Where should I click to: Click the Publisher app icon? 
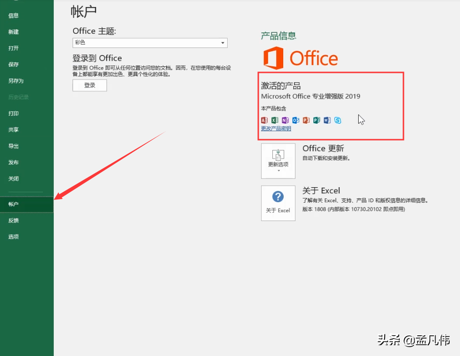pos(317,120)
